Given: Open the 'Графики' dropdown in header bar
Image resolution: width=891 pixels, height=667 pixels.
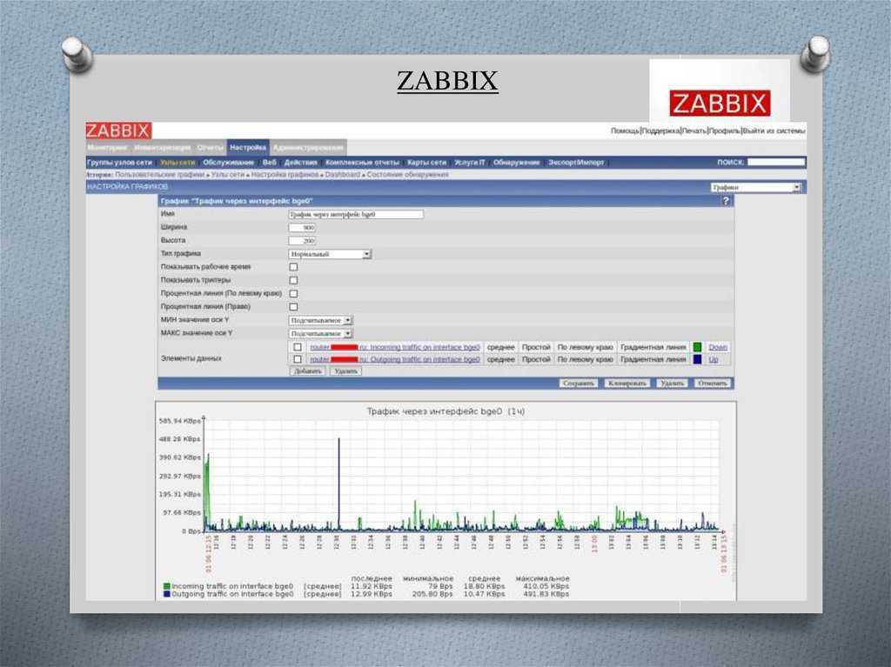Looking at the screenshot, I should [756, 187].
